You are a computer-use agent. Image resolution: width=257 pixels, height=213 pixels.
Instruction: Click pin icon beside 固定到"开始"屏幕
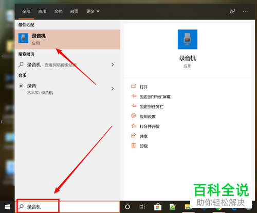pyautogui.click(x=134, y=96)
